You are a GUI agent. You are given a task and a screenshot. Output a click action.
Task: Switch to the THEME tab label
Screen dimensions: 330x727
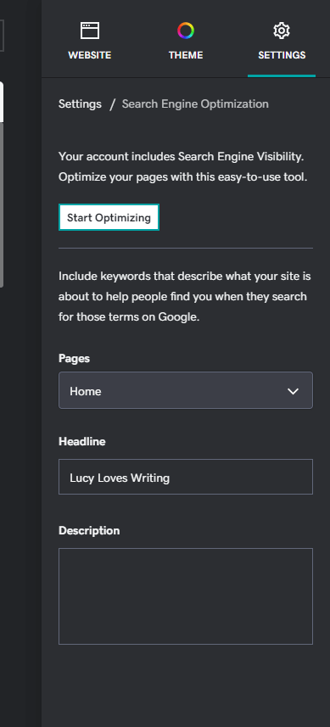tap(186, 55)
